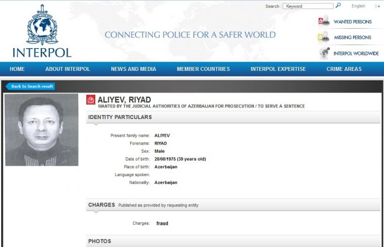Click the Missing Persons yellow icon

[x=324, y=38]
